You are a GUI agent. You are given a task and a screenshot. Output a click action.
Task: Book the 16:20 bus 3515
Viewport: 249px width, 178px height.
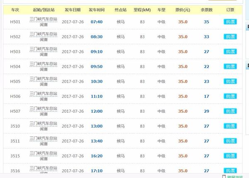pos(230,156)
